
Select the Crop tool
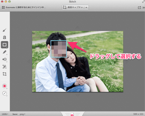4,74
